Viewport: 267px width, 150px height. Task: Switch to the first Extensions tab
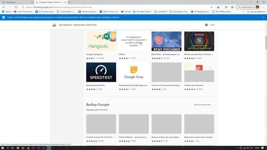(17, 2)
